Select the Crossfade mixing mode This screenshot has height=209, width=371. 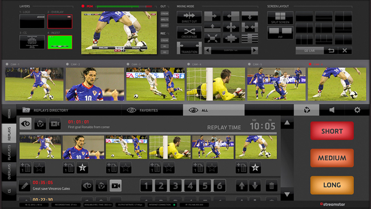(189, 33)
